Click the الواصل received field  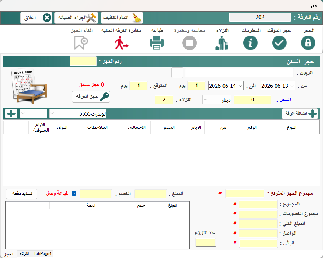pos(258,234)
